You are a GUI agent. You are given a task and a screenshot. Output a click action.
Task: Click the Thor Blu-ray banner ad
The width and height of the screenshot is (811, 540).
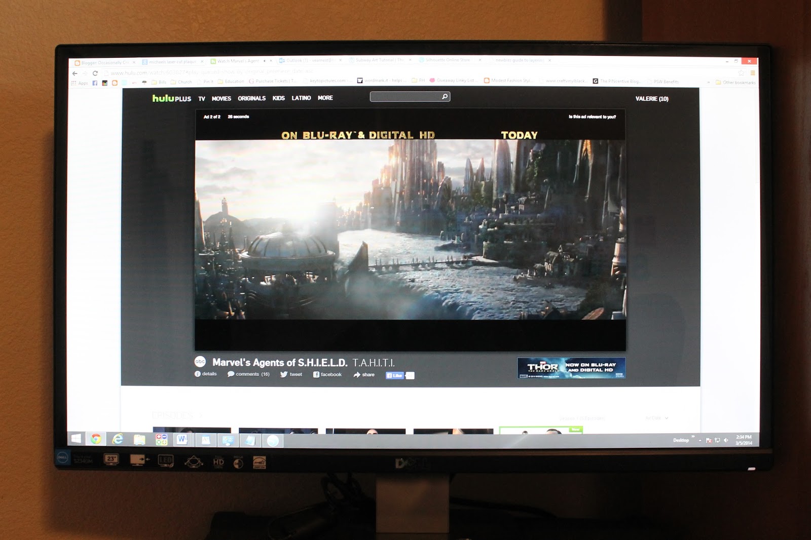click(x=571, y=368)
